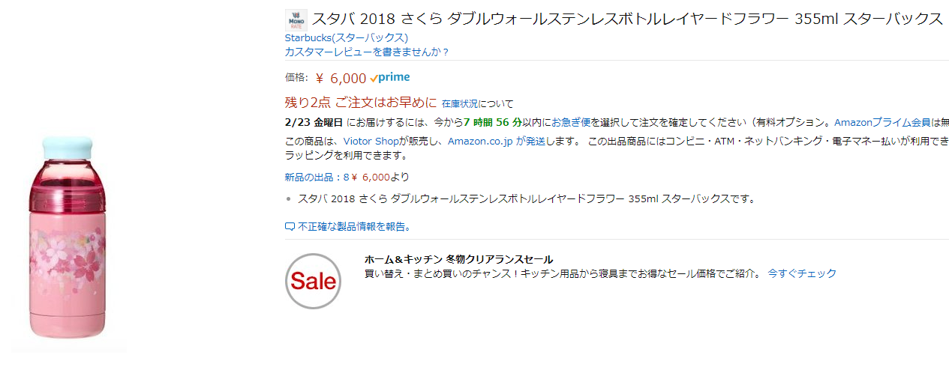Screen dimensions: 949x367
Task: Click the 今すぐチェック sale link
Action: click(802, 273)
